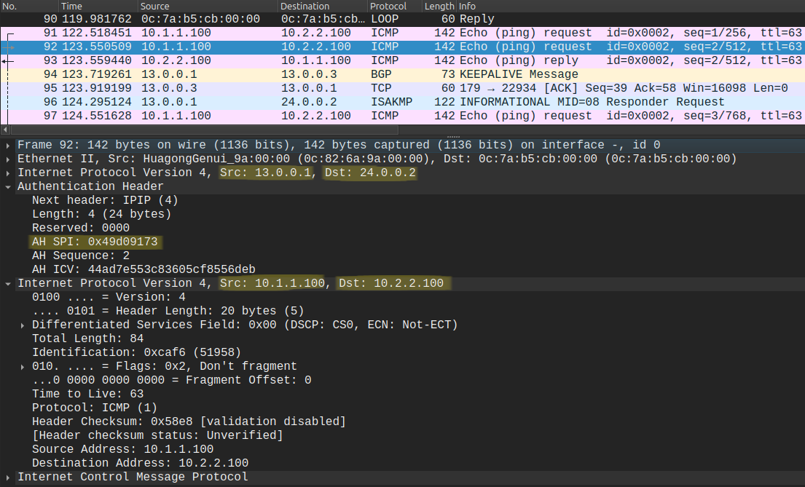Screen dimensions: 805x487
Task: Sort by the Length column header
Action: point(439,6)
